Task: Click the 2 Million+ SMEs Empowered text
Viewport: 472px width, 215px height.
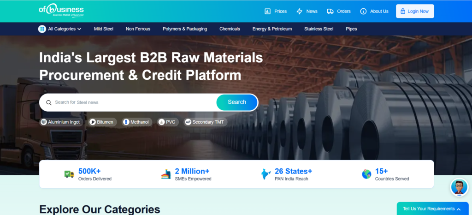Action: coord(193,174)
